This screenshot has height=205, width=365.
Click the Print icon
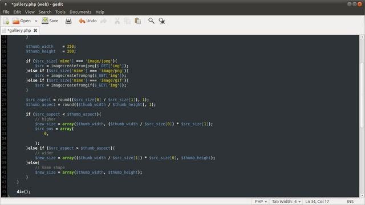pos(68,21)
